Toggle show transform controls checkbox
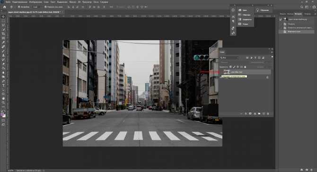 pyautogui.click(x=45, y=7)
